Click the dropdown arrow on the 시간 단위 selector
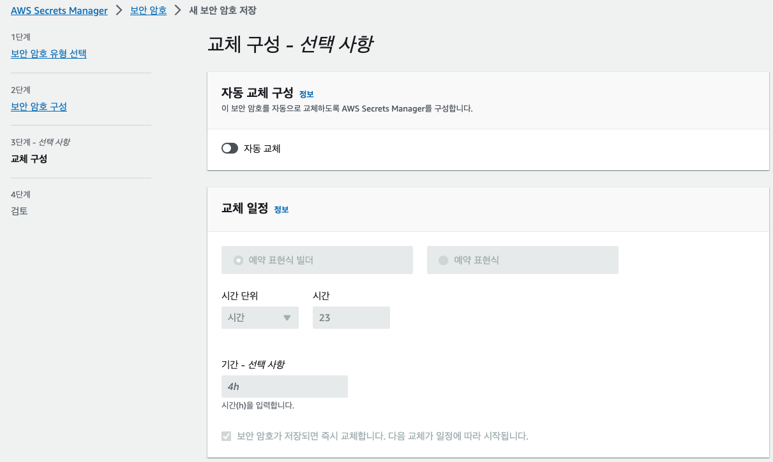This screenshot has width=773, height=462. click(x=289, y=317)
